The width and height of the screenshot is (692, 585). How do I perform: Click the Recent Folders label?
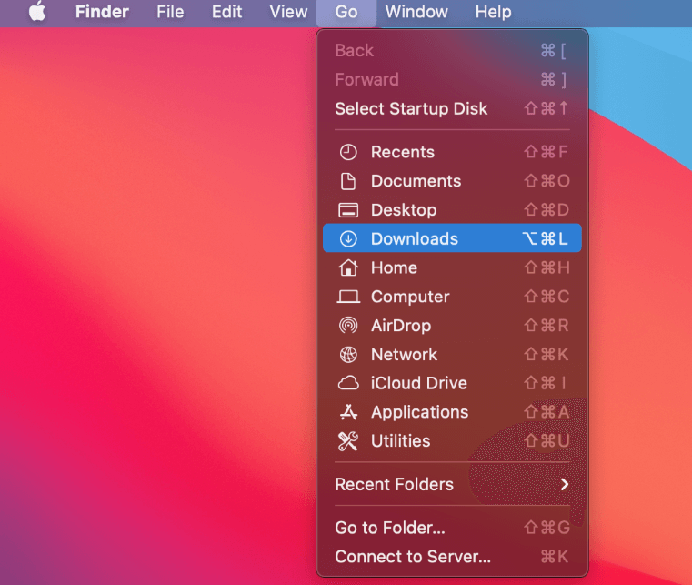point(394,484)
